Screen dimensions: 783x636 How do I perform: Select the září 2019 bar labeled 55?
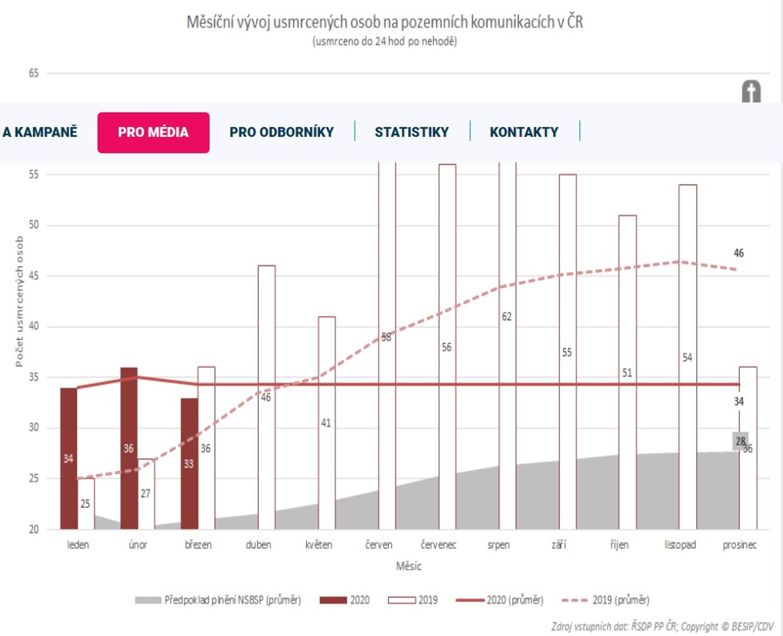pos(568,352)
